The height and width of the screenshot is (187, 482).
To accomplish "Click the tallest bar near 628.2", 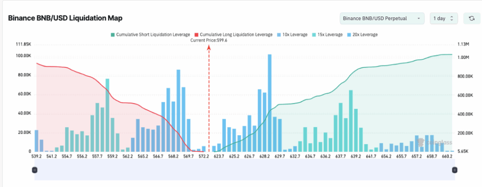I will point(270,103).
